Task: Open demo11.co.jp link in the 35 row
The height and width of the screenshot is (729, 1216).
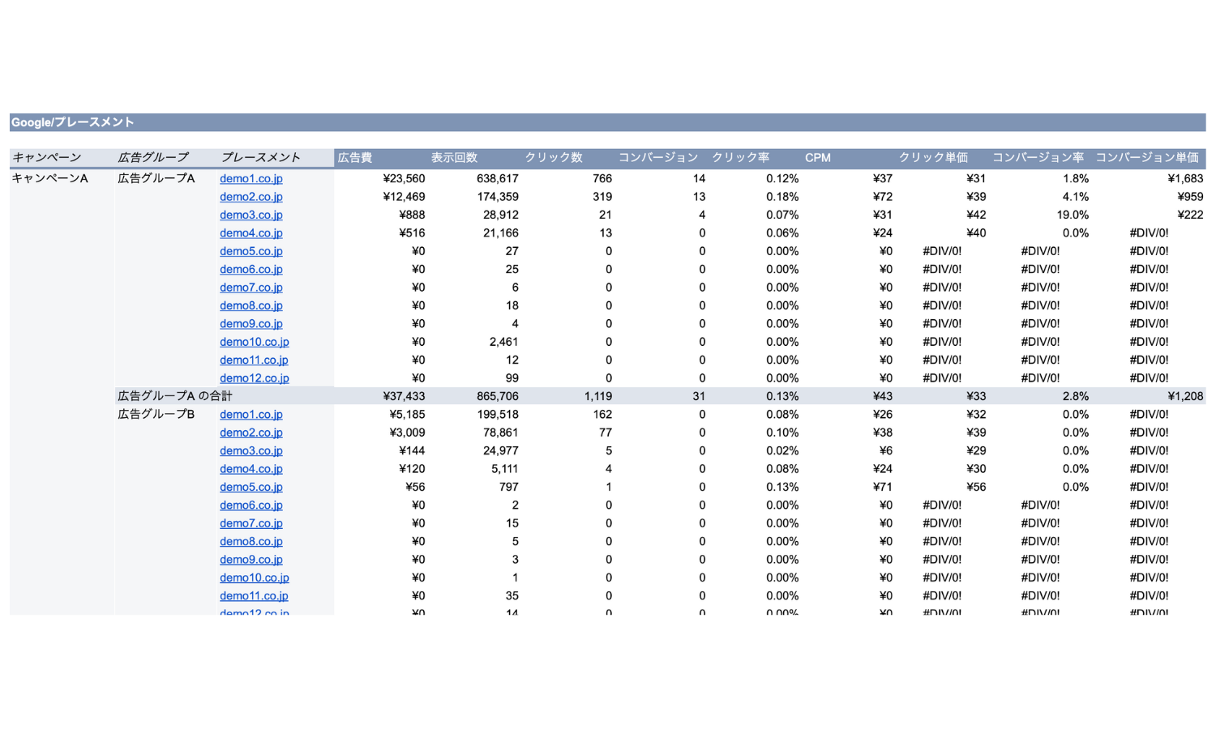Action: pos(254,596)
